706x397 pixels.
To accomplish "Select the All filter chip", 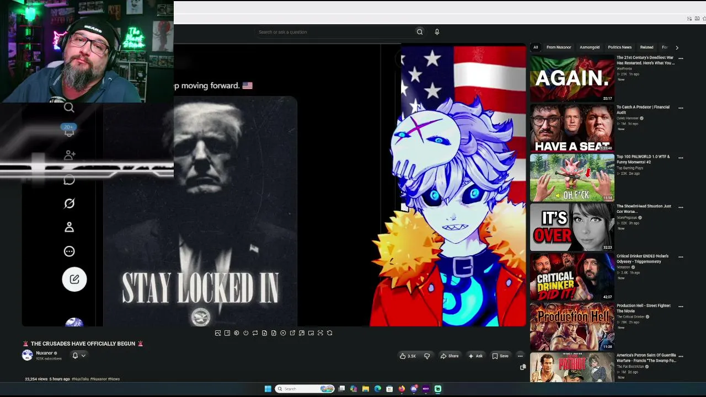I will click(x=536, y=47).
